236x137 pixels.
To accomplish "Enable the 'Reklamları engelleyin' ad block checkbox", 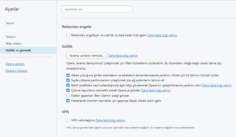I will (x=68, y=35).
